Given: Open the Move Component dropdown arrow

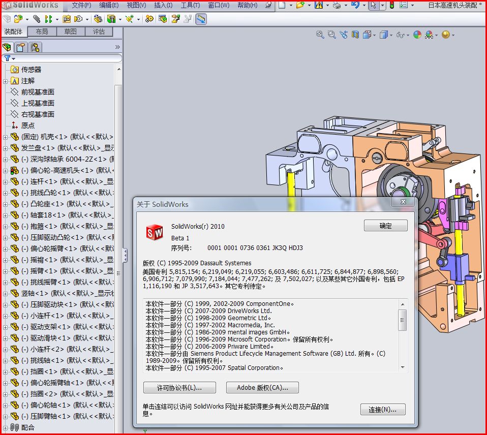Looking at the screenshot, I should 87,19.
